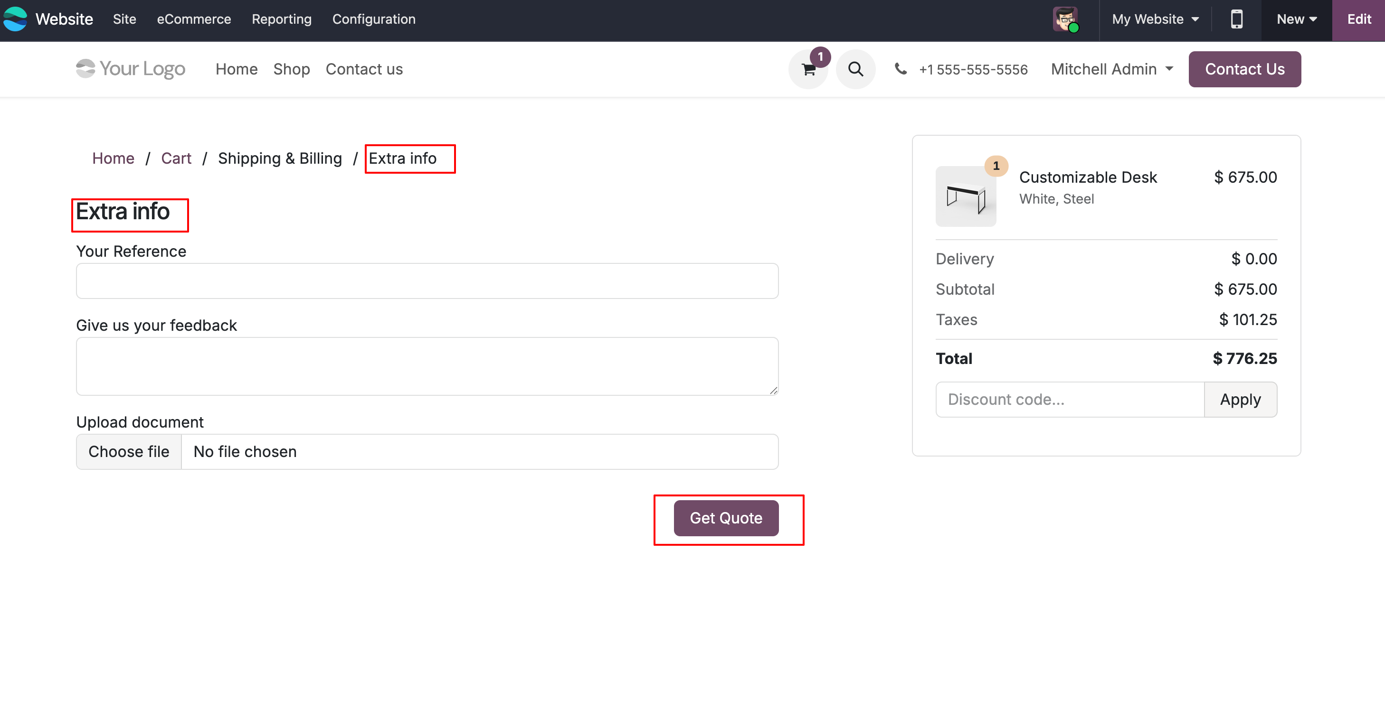Click Shipping & Billing breadcrumb
Image resolution: width=1385 pixels, height=709 pixels.
point(280,159)
